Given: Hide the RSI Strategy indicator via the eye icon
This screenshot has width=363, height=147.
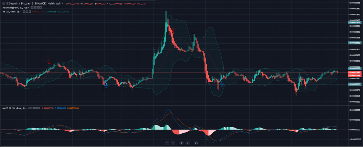Looking at the screenshot, I should [x=32, y=8].
